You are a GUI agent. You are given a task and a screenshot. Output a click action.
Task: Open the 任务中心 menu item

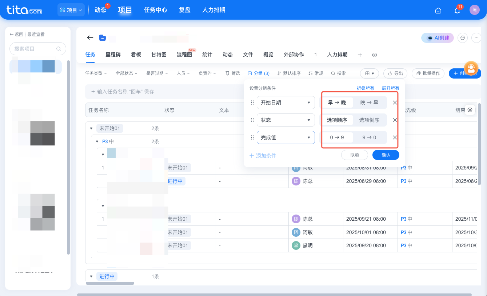(x=155, y=10)
